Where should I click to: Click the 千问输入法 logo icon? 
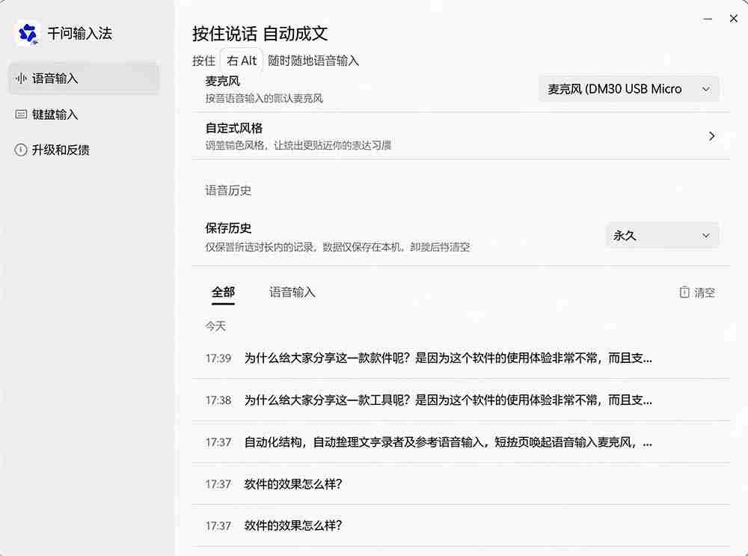point(27,34)
